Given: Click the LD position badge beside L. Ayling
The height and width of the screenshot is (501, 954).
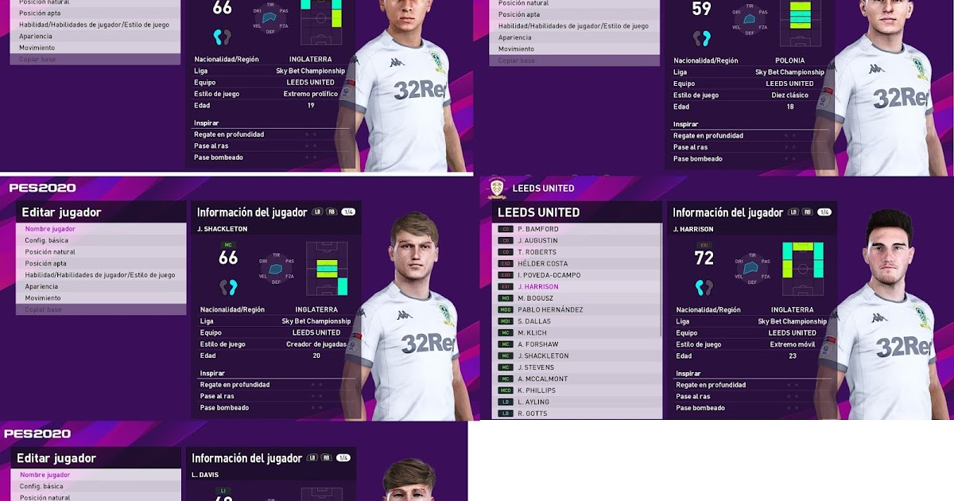Looking at the screenshot, I should (506, 402).
